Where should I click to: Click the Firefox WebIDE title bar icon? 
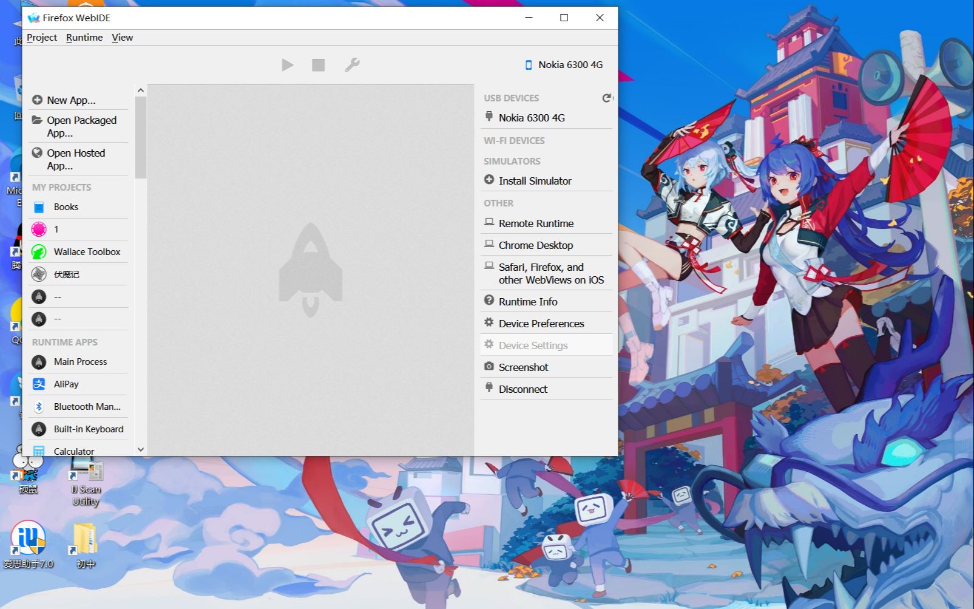[33, 18]
